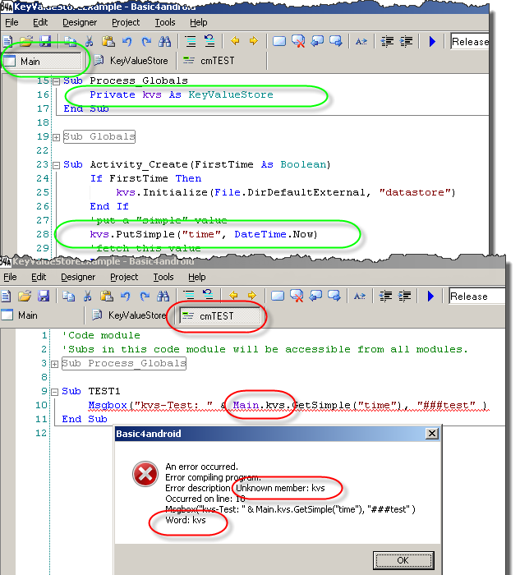Click Save disk icon in lower toolbar
This screenshot has height=575, width=520.
coord(44,296)
